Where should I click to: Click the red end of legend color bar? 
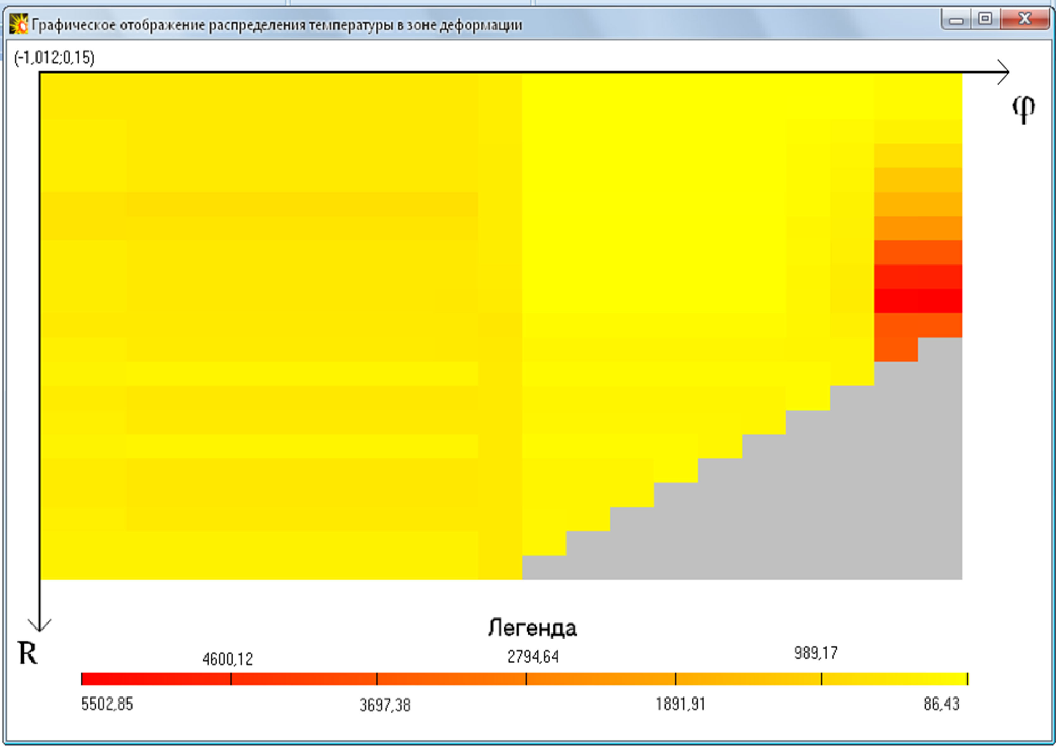click(92, 679)
